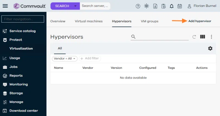Open Download center in the sidebar

click(x=23, y=111)
